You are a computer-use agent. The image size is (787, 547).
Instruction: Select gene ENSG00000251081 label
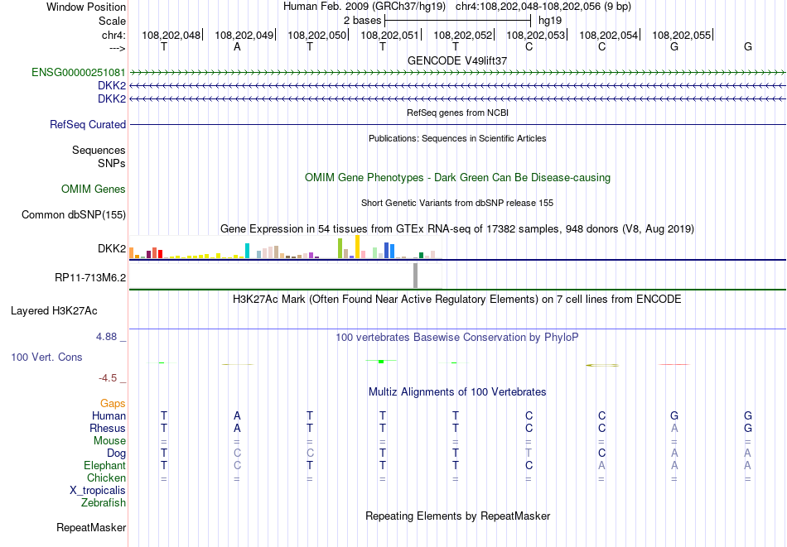pos(79,73)
